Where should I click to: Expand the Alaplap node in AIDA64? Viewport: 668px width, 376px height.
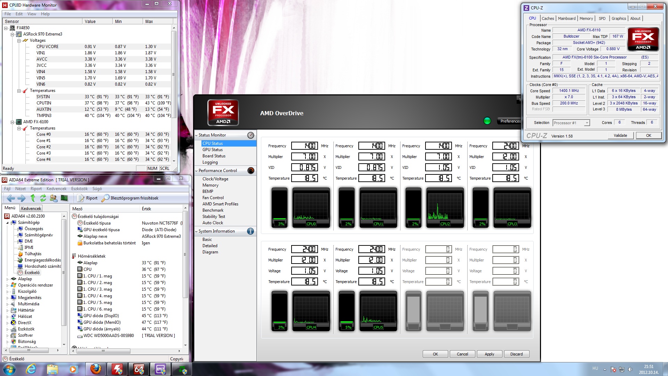point(7,279)
